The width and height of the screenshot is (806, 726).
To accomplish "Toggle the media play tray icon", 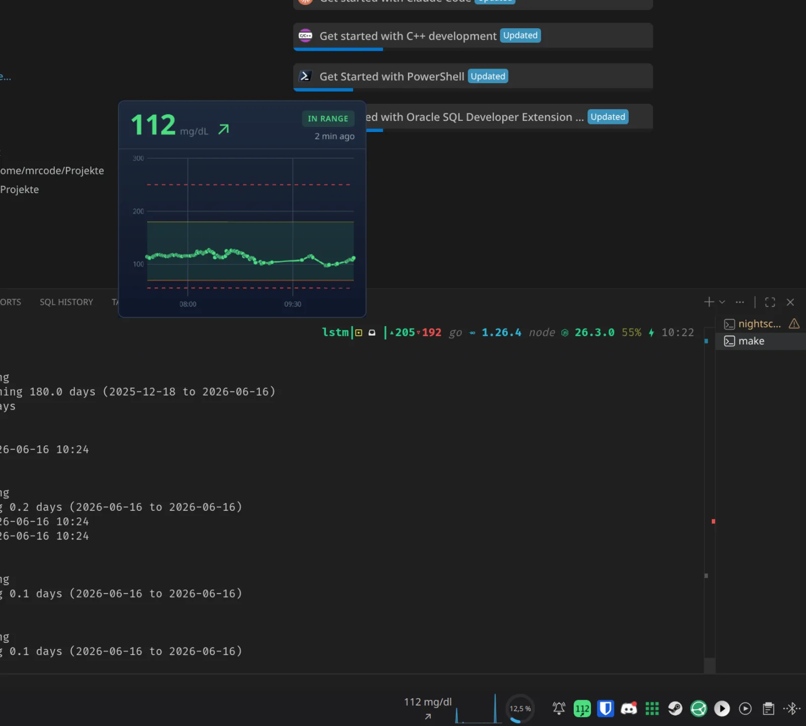I will (x=722, y=709).
